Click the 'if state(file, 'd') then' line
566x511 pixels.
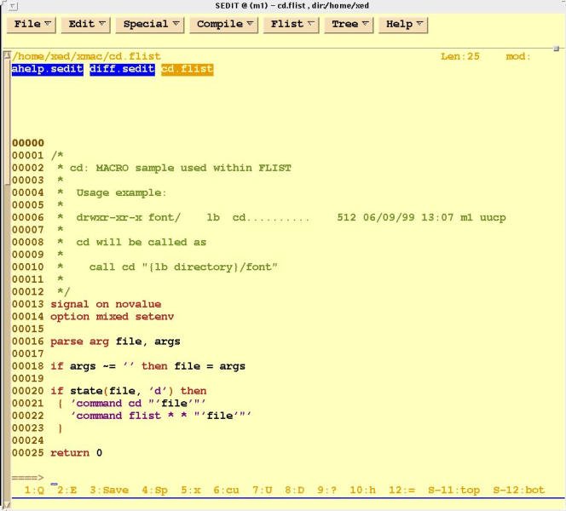tap(129, 391)
